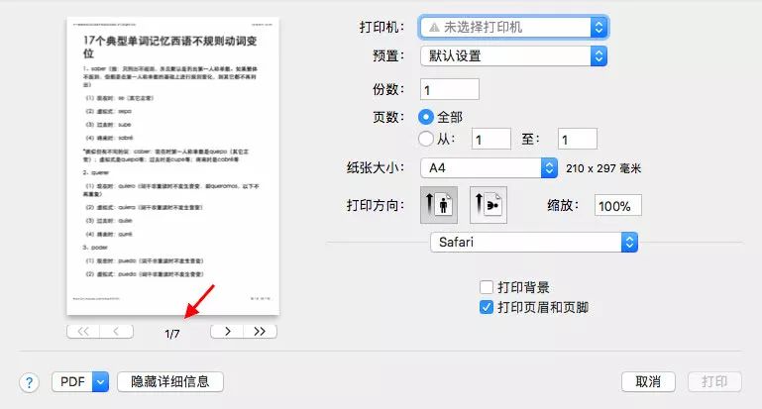Select page range 从 radio button
The height and width of the screenshot is (409, 762).
427,140
